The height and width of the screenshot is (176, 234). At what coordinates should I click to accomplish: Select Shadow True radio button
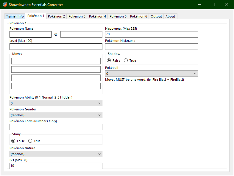[x=126, y=61]
